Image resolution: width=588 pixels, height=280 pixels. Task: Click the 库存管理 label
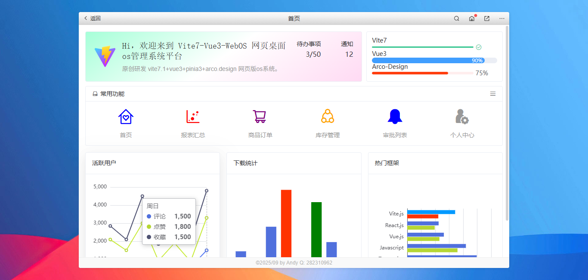pyautogui.click(x=328, y=135)
